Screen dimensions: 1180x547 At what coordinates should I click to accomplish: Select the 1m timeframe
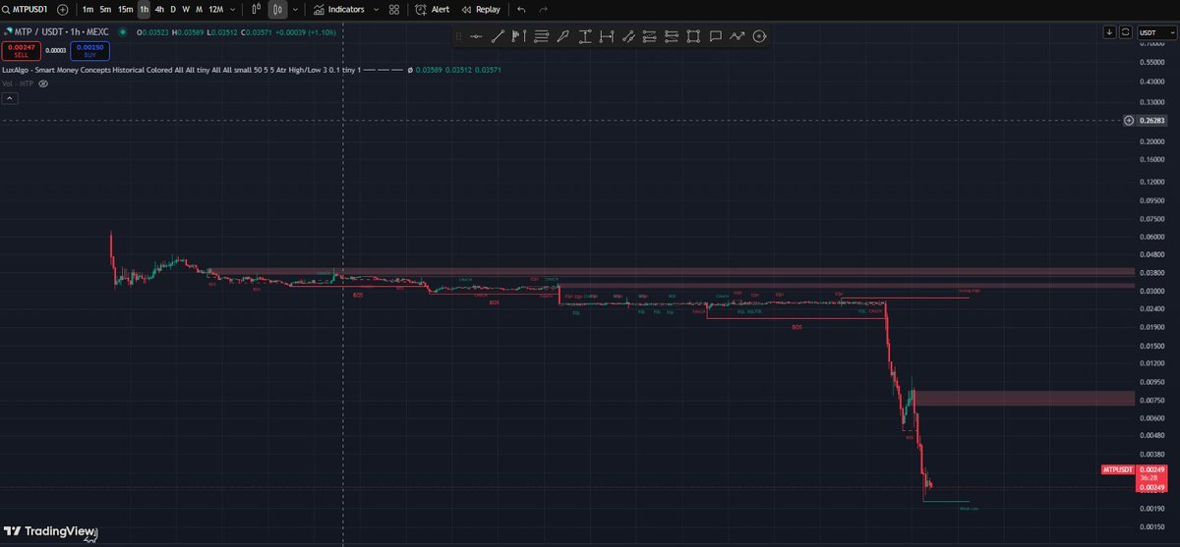(x=88, y=9)
